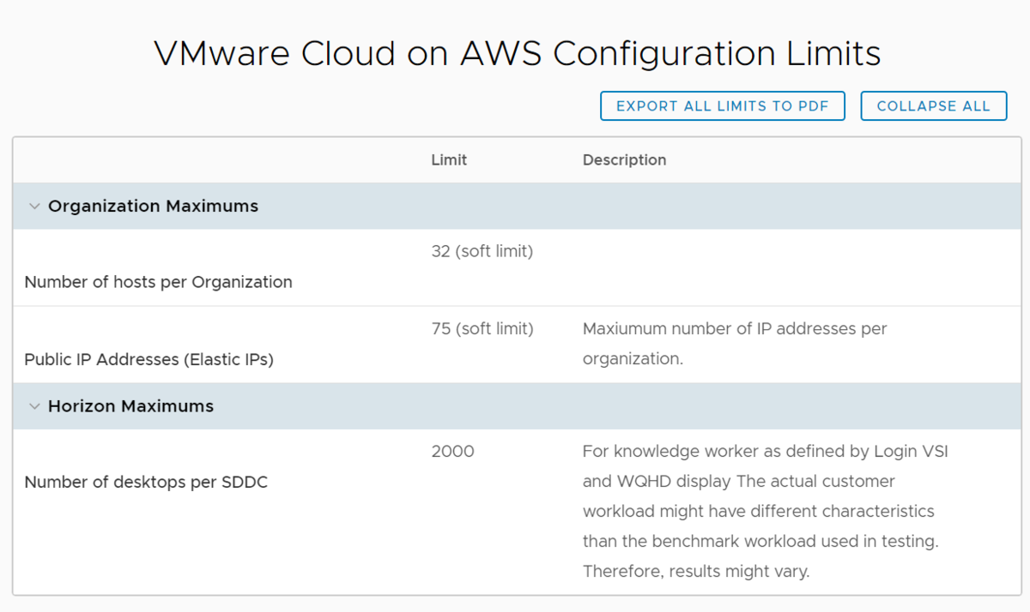1030x612 pixels.
Task: Click the 'workload might have different characteristics' line
Action: [758, 512]
